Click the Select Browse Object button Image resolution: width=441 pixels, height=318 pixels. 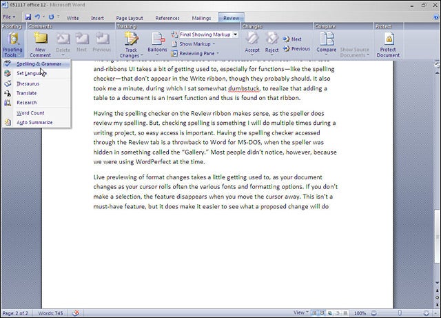pyautogui.click(x=437, y=297)
